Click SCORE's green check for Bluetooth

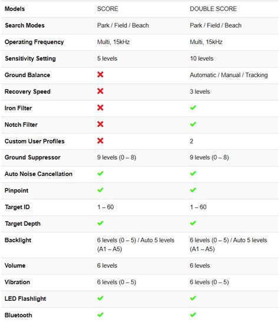[x=100, y=315]
